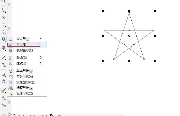Viewport: 180px width, 116px height.
Task: Select the Artistic Media tool
Action: (4, 18)
